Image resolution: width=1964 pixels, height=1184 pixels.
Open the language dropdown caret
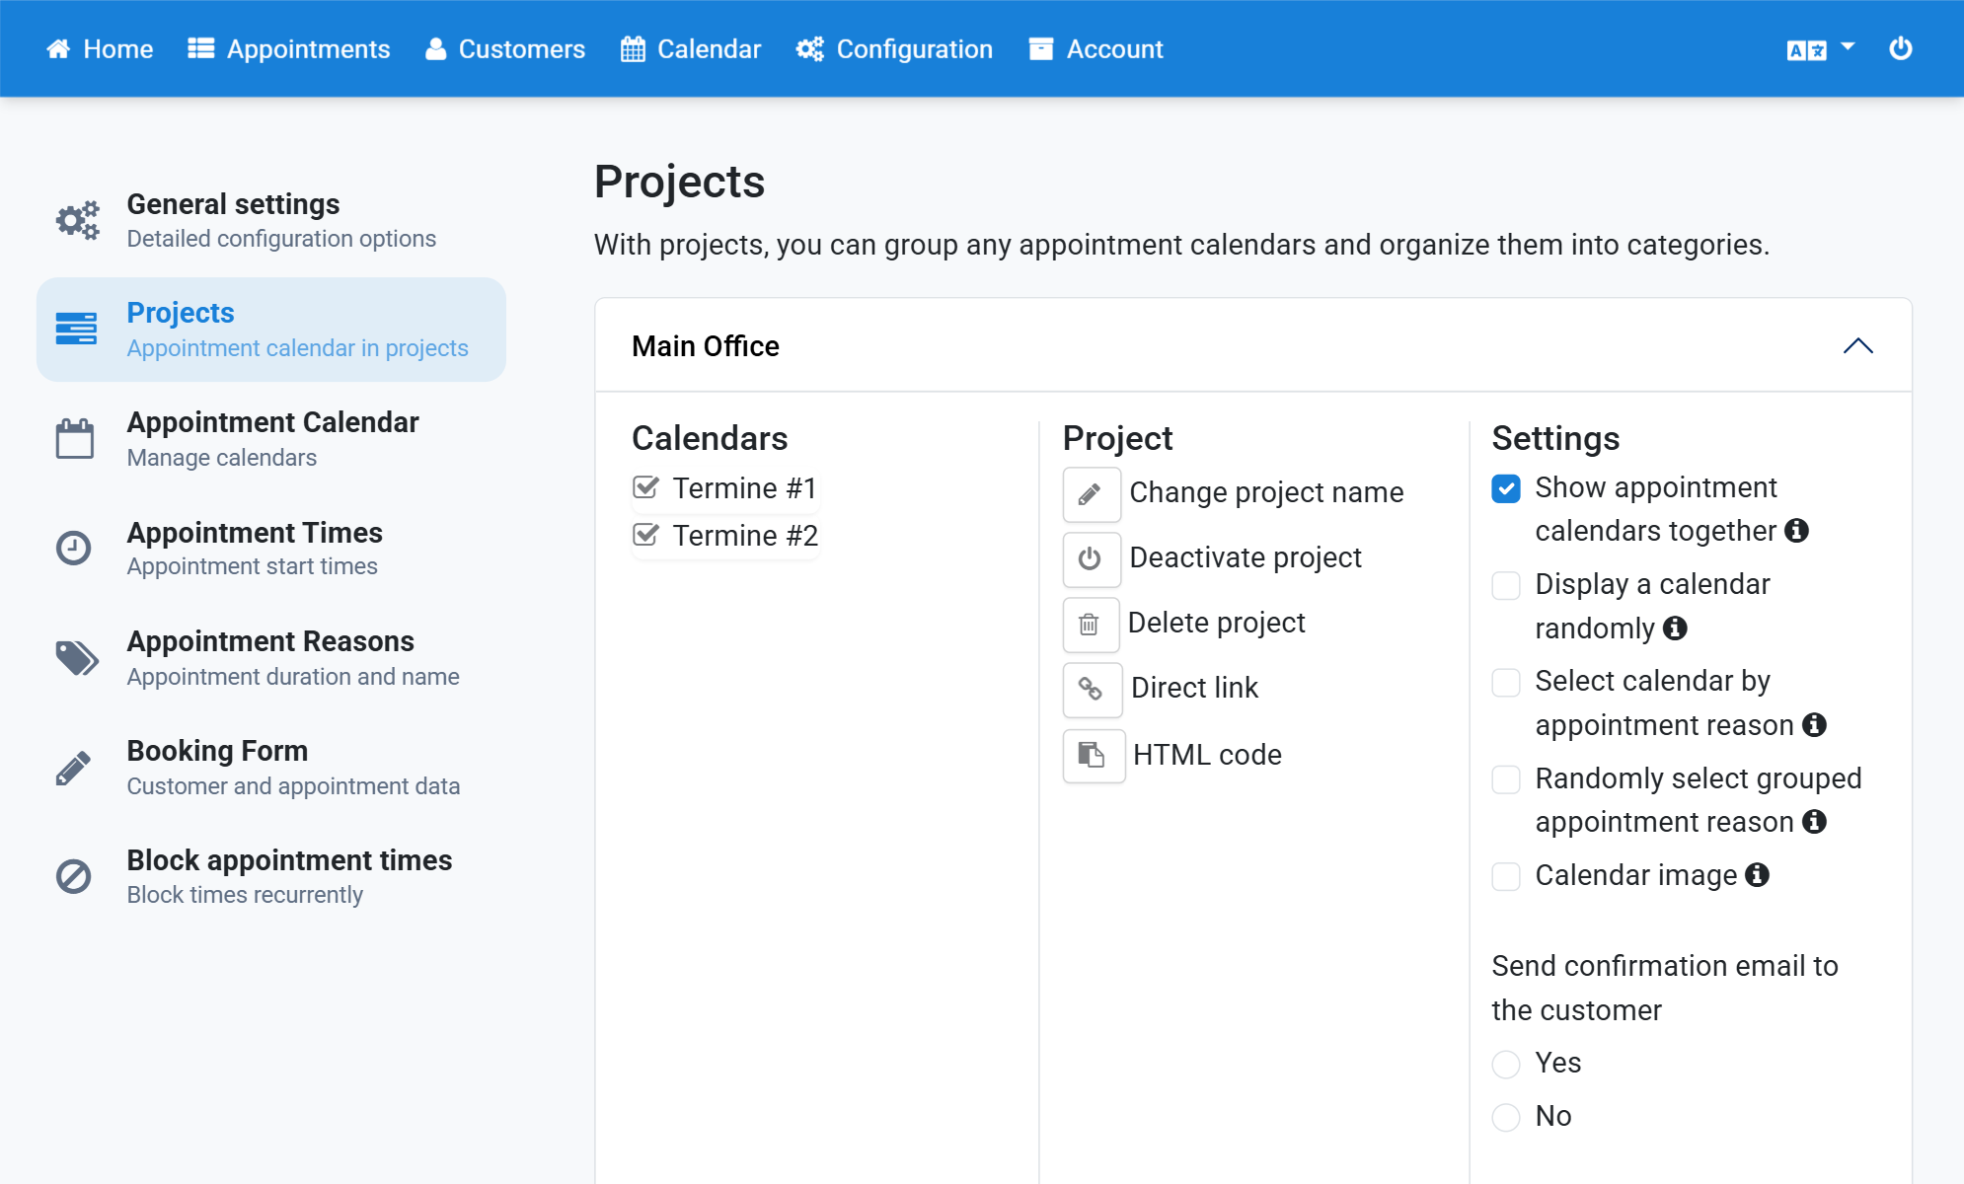(x=1848, y=46)
